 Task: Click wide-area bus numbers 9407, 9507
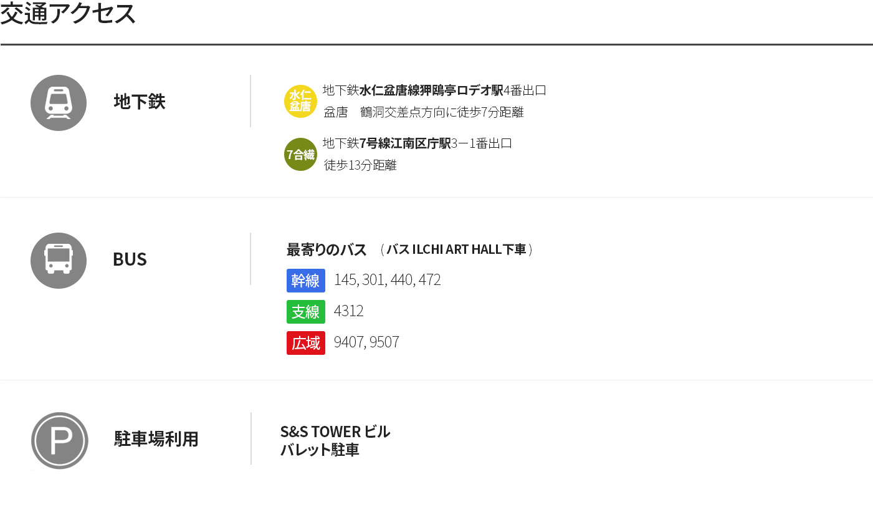click(x=366, y=342)
